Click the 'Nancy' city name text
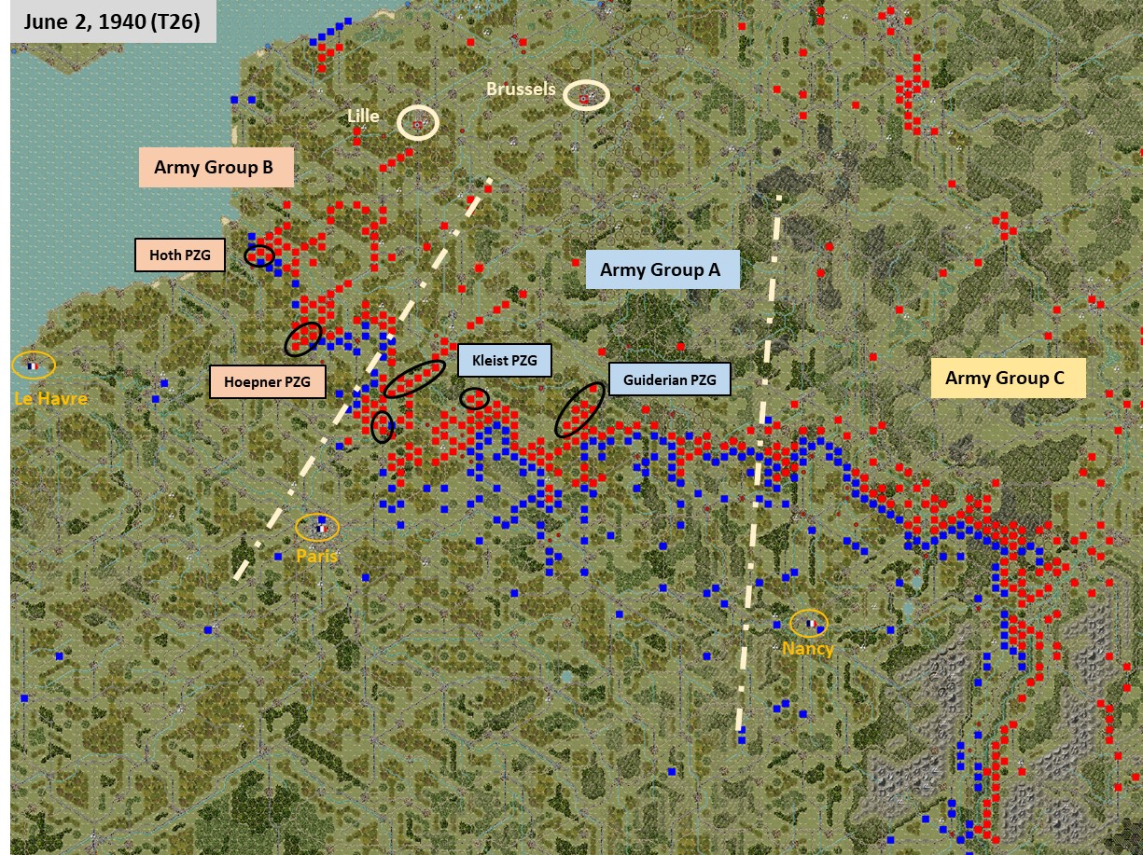The width and height of the screenshot is (1143, 855). (808, 649)
